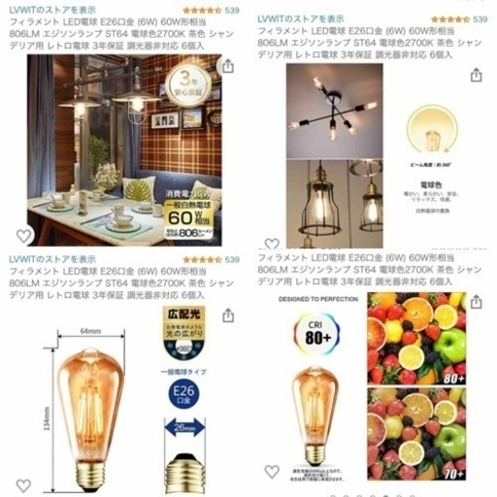View 539 star ratings above dining room listing
Screen dimensions: 497x497
pyautogui.click(x=211, y=11)
